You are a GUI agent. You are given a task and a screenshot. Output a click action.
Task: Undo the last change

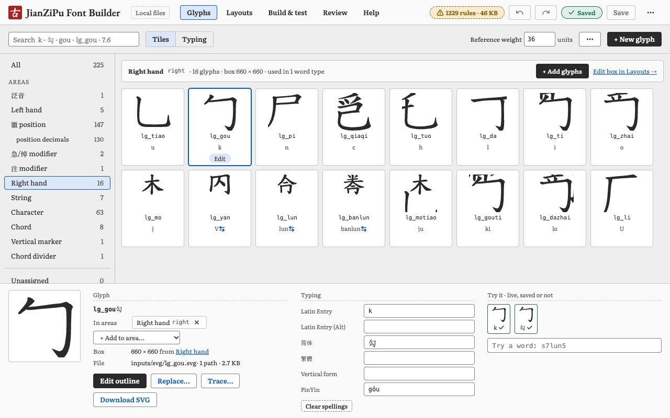(x=520, y=13)
